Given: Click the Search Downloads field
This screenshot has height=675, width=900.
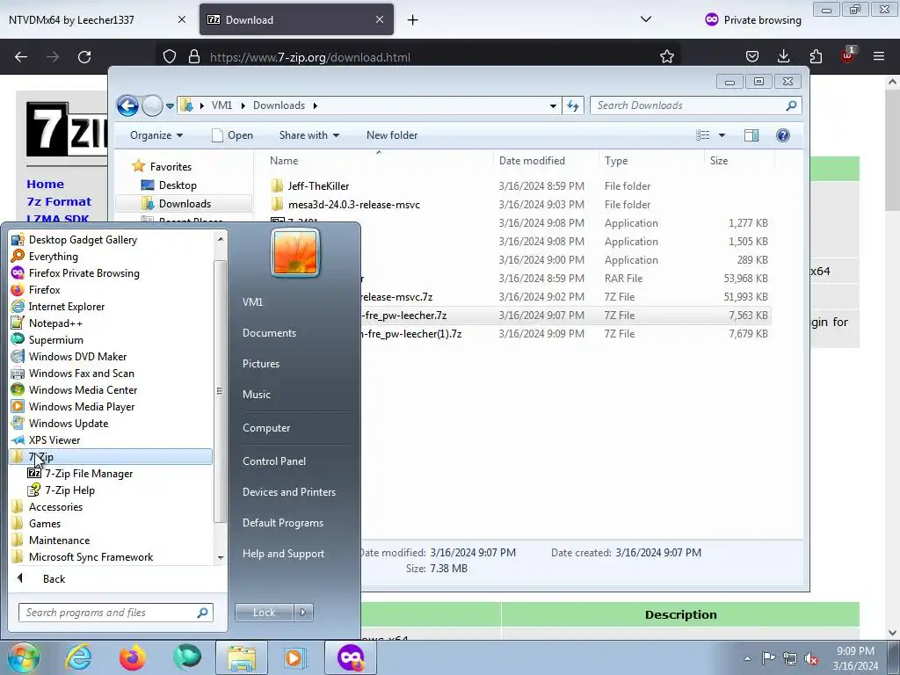Looking at the screenshot, I should coord(695,105).
